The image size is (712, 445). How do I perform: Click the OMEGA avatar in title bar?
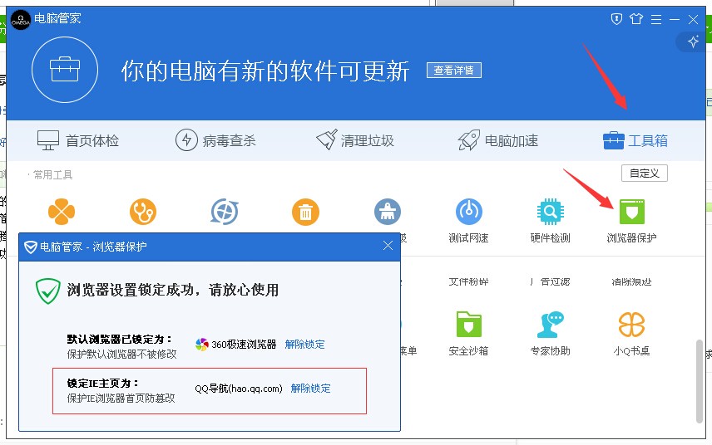click(21, 20)
